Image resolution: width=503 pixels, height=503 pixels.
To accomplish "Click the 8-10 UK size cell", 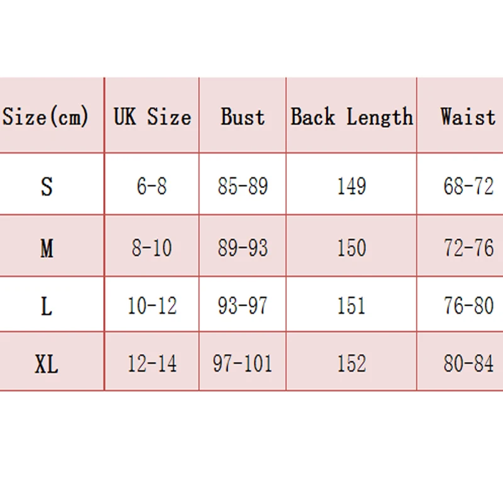I will point(152,248).
